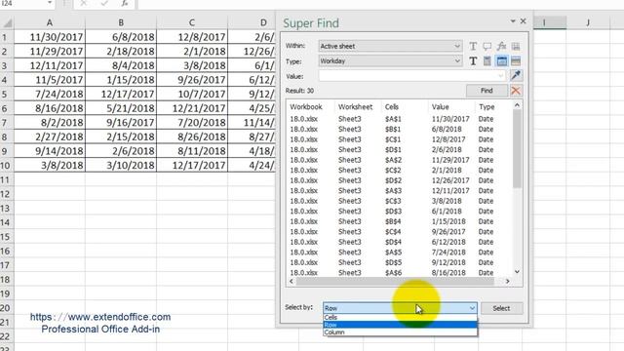This screenshot has height=351, width=624.
Task: Click the cancel X icon in formula bar
Action: [83, 3]
